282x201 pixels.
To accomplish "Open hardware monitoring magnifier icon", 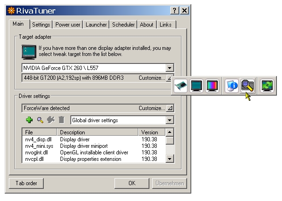I will 248,86.
